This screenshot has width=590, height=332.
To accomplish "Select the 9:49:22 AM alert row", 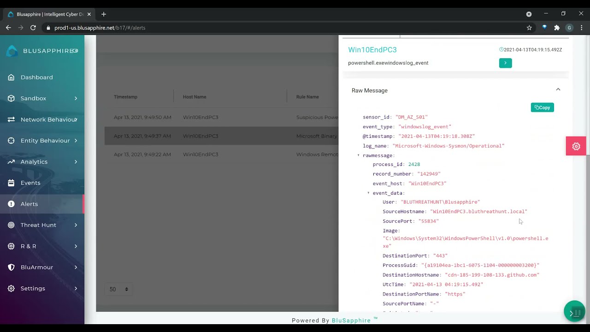I will pyautogui.click(x=222, y=154).
